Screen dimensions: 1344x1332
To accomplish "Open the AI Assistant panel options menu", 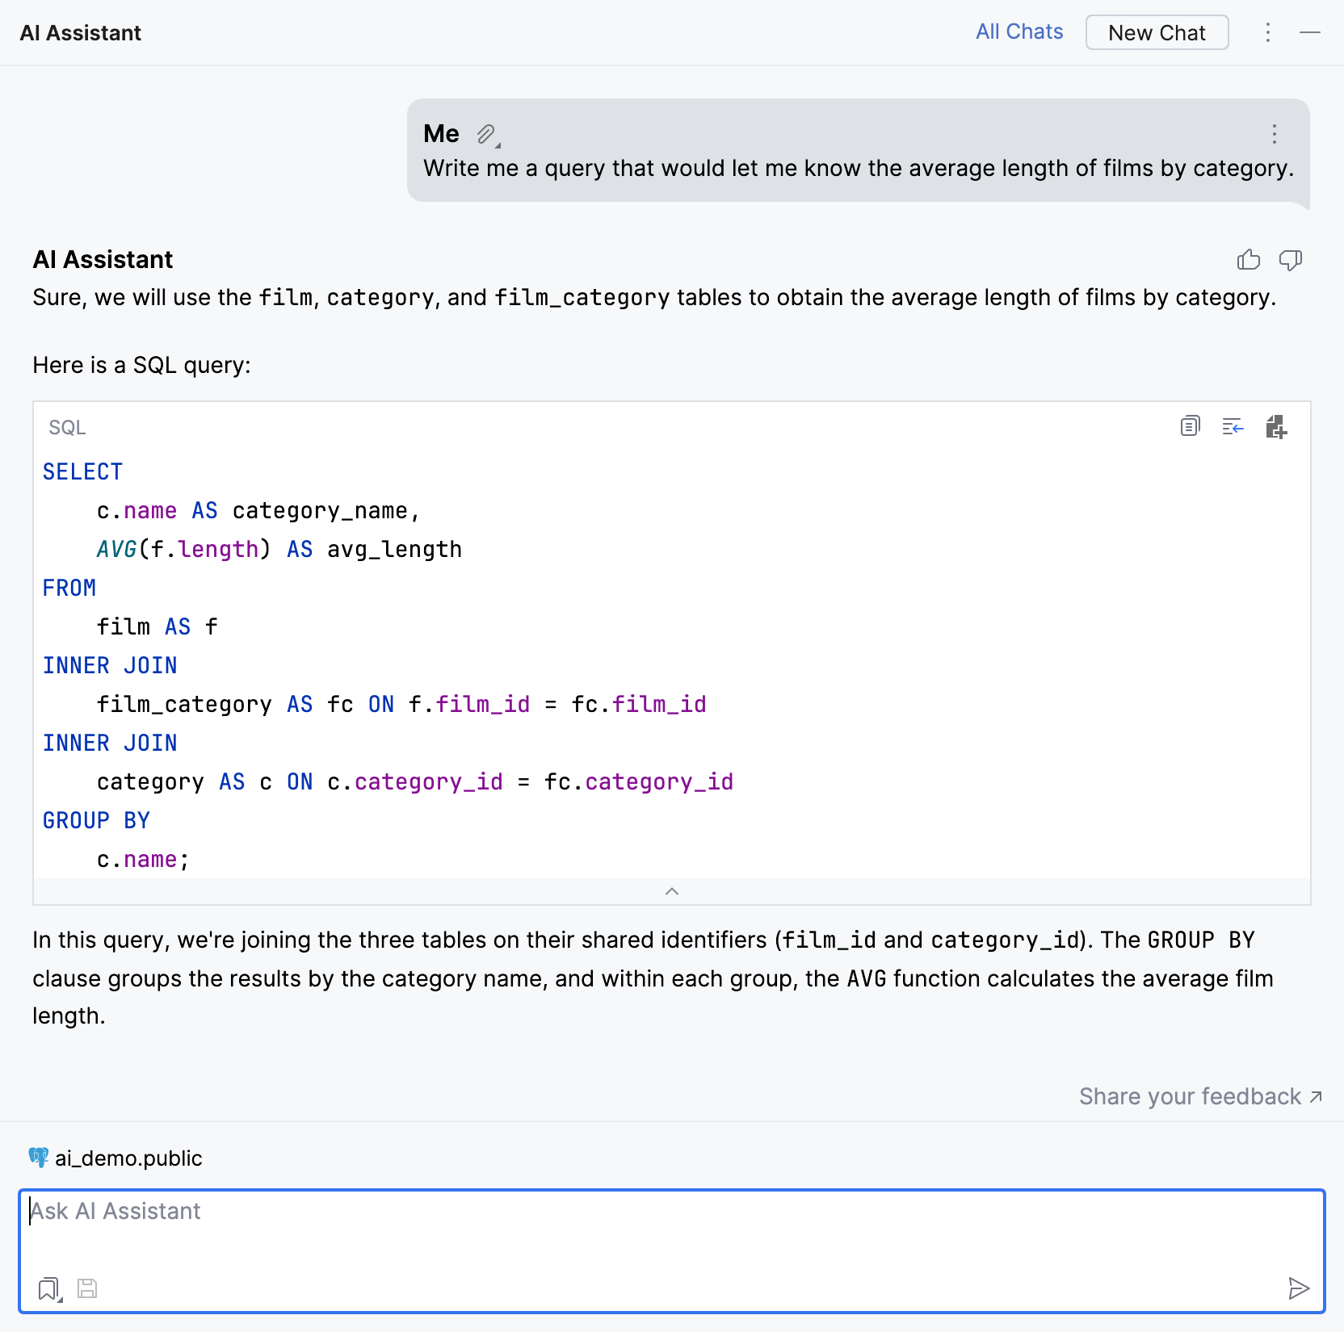I will (1268, 32).
